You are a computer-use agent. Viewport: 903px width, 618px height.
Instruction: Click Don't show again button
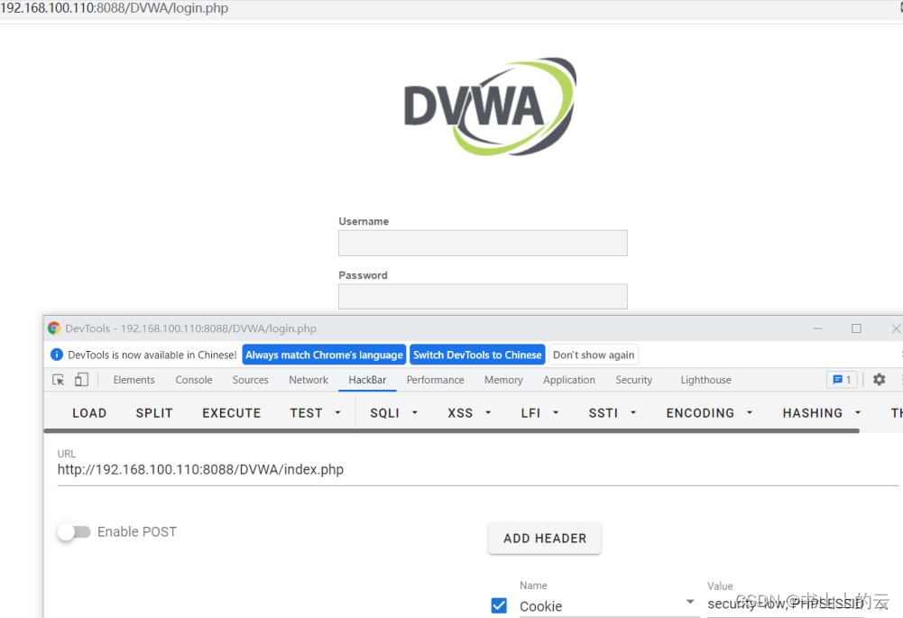click(x=594, y=355)
